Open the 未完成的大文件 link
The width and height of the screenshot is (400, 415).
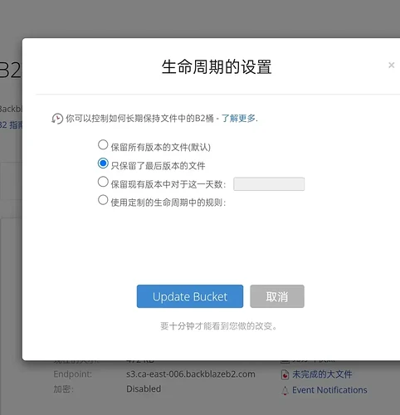click(x=322, y=374)
